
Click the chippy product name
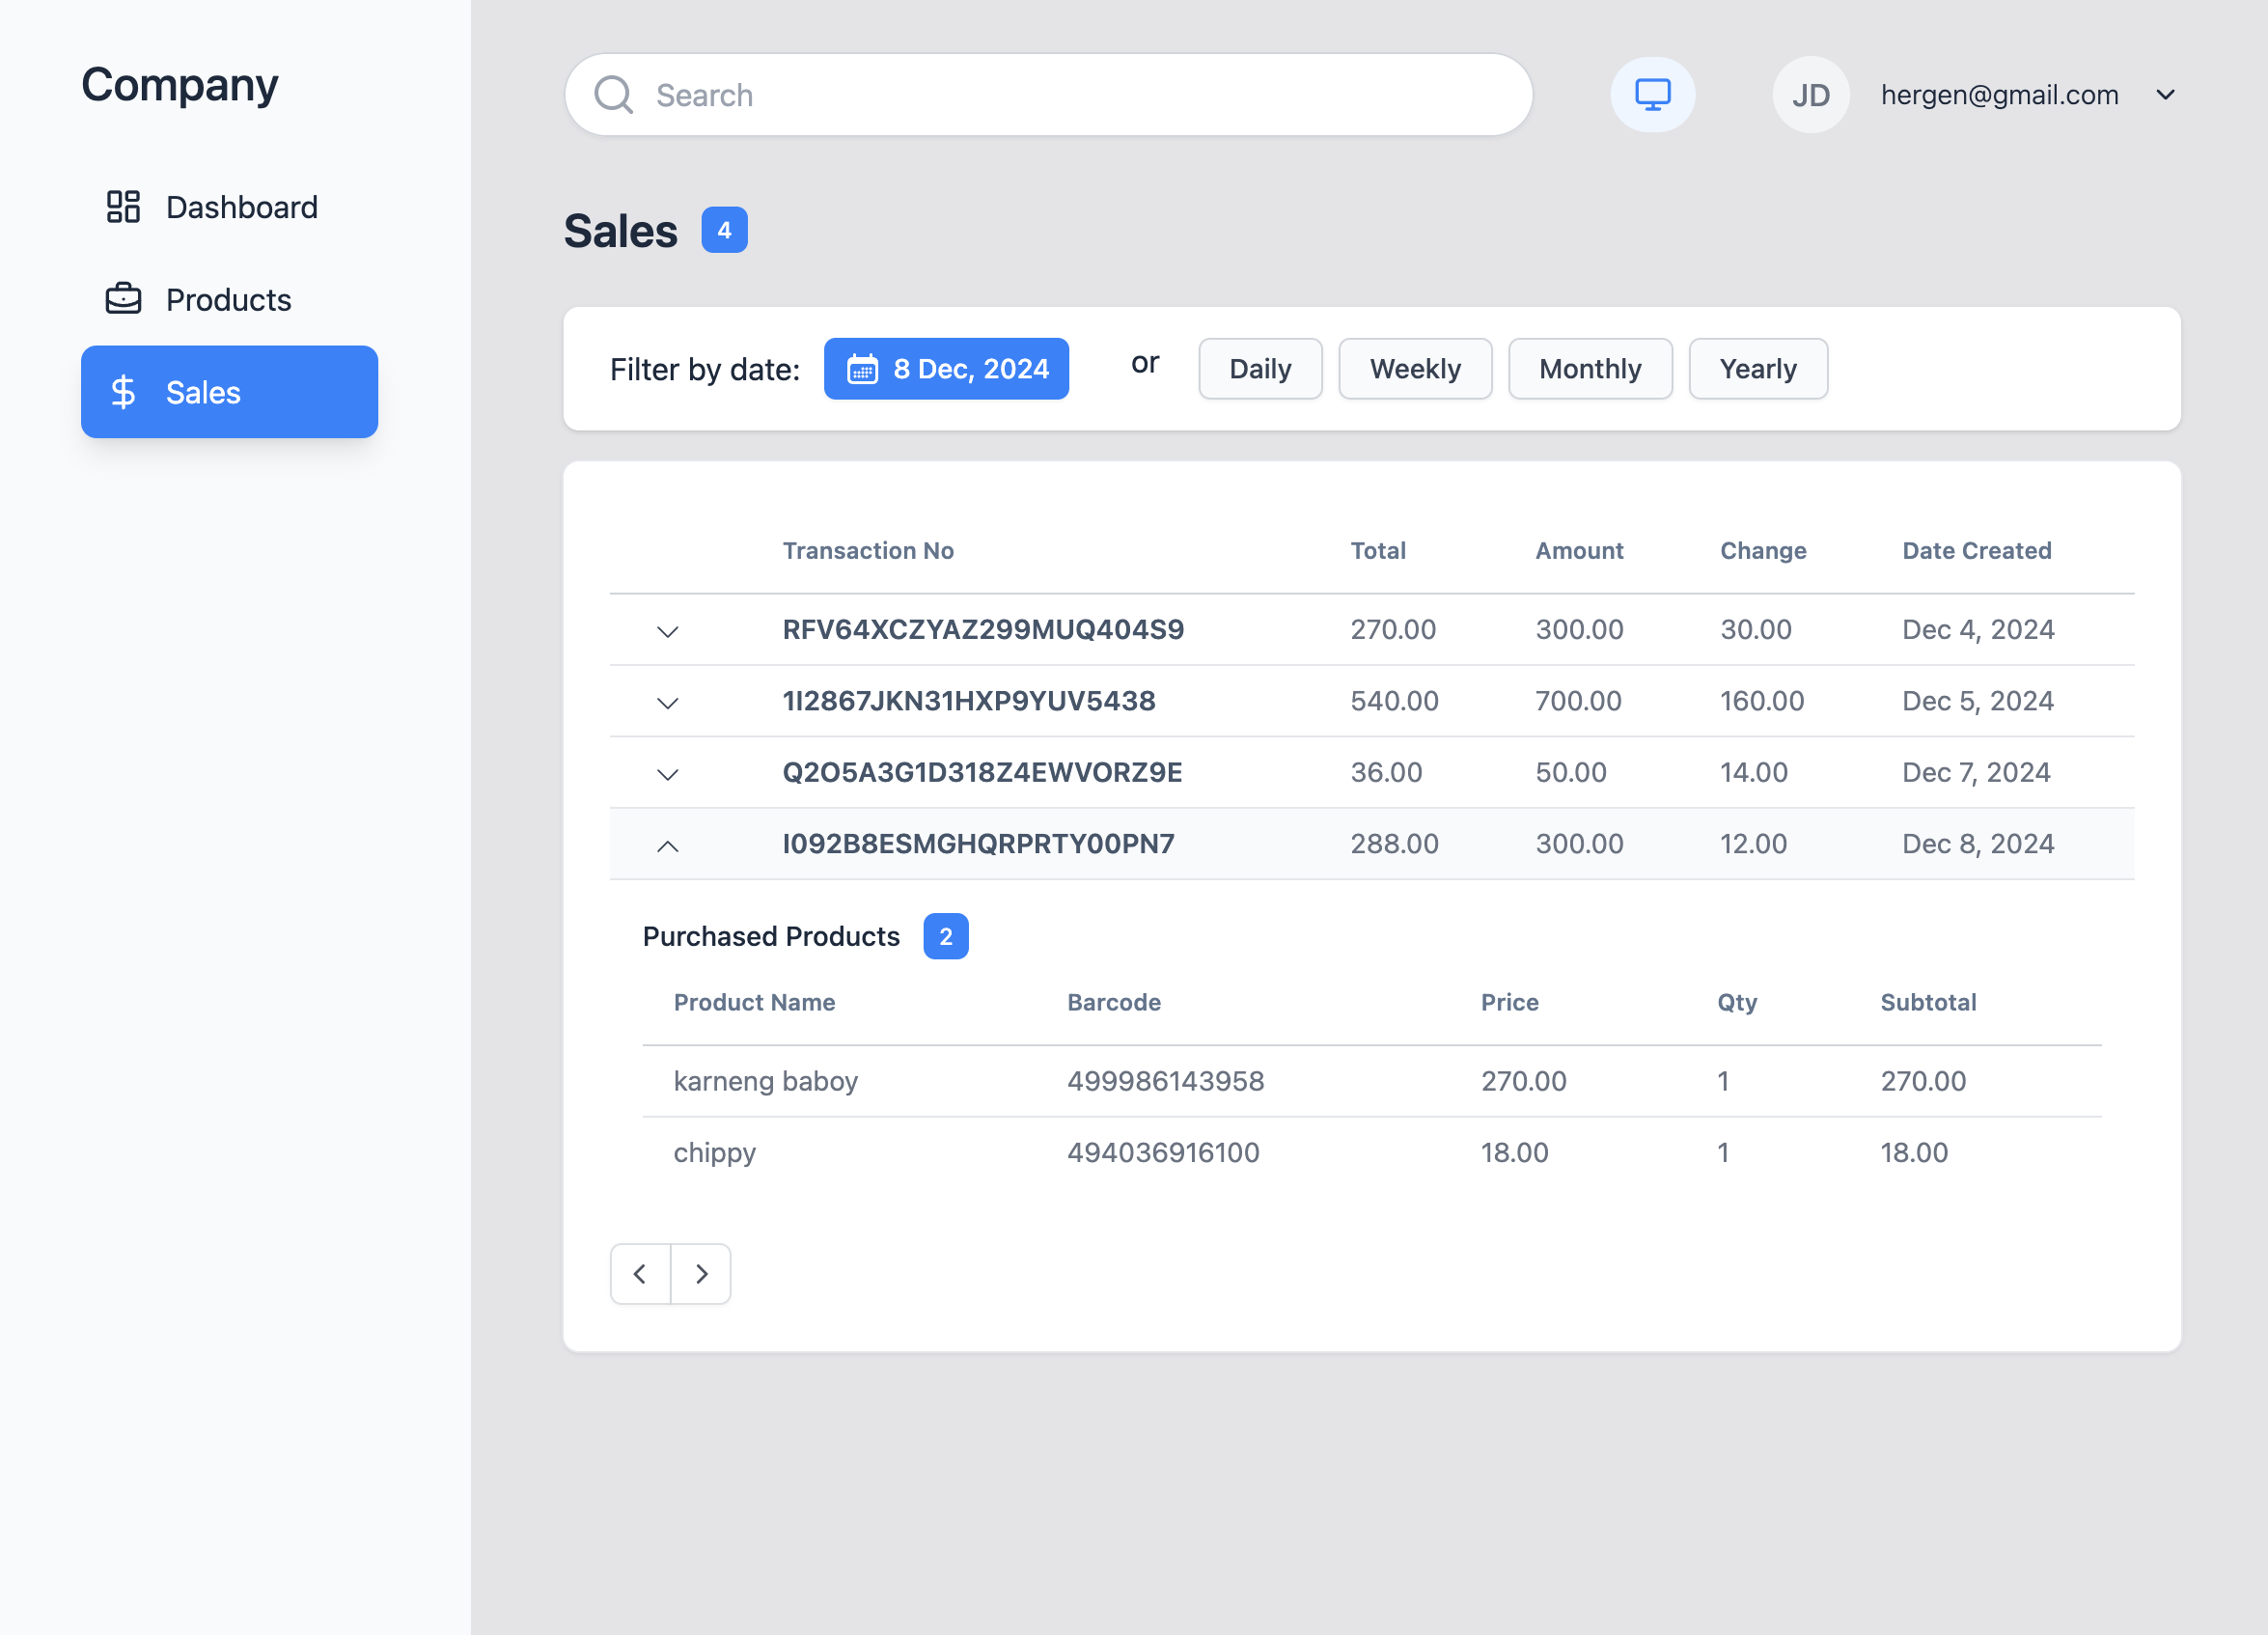[714, 1153]
